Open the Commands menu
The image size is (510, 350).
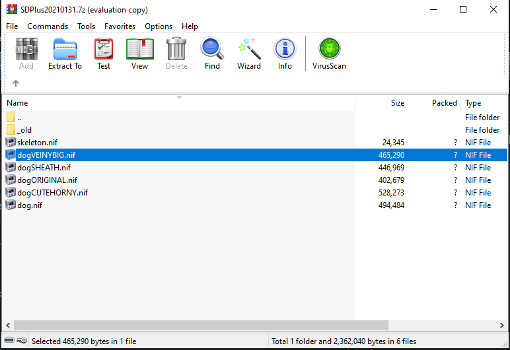pos(48,26)
